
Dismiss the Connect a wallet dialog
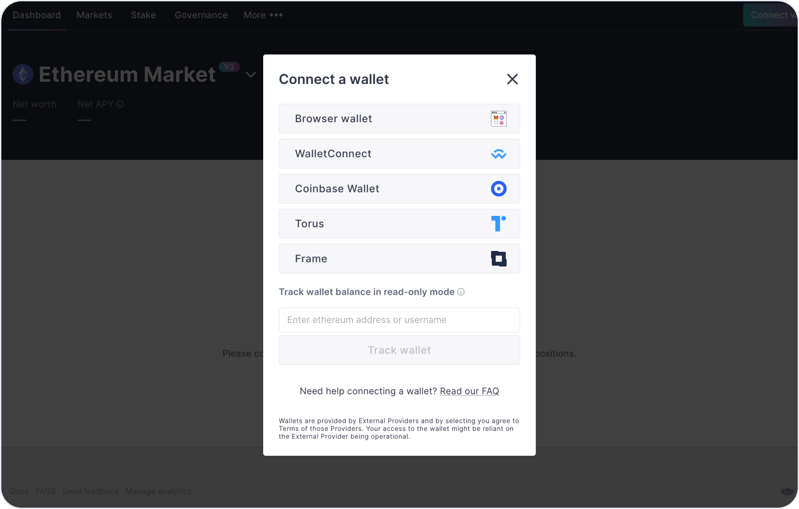[512, 79]
